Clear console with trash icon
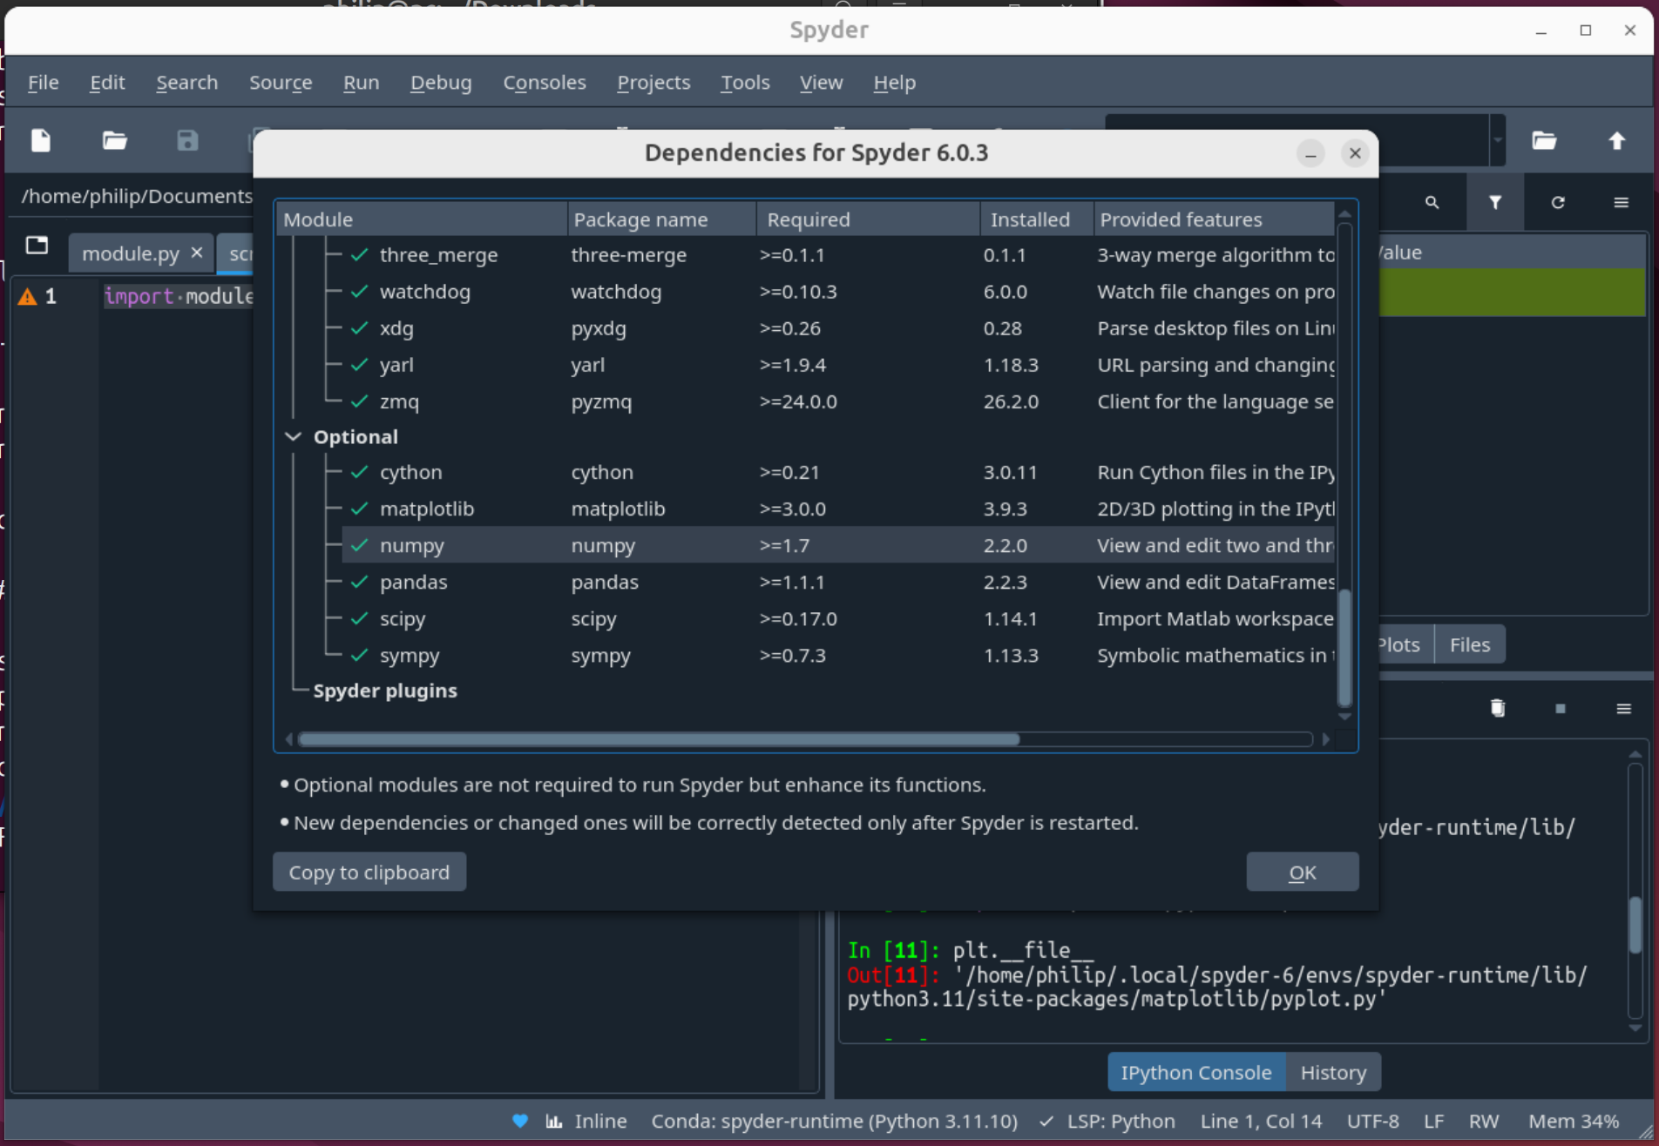This screenshot has height=1146, width=1659. (x=1497, y=708)
